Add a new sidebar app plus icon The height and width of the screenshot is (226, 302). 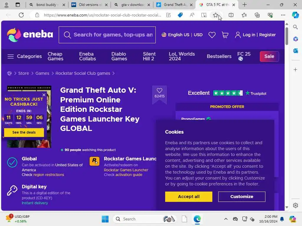point(296,69)
